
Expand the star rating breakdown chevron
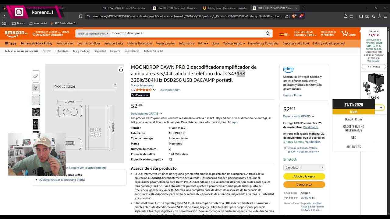[154, 90]
